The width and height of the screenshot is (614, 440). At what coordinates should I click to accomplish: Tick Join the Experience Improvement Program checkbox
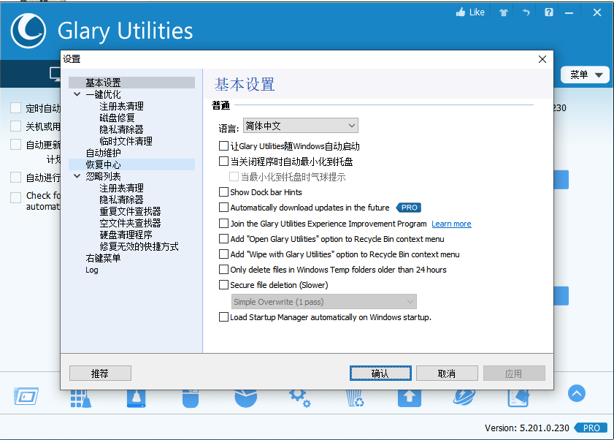223,223
